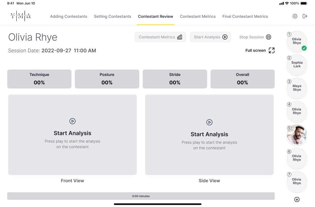Click the logout icon in header
The height and width of the screenshot is (207, 315).
click(x=305, y=16)
